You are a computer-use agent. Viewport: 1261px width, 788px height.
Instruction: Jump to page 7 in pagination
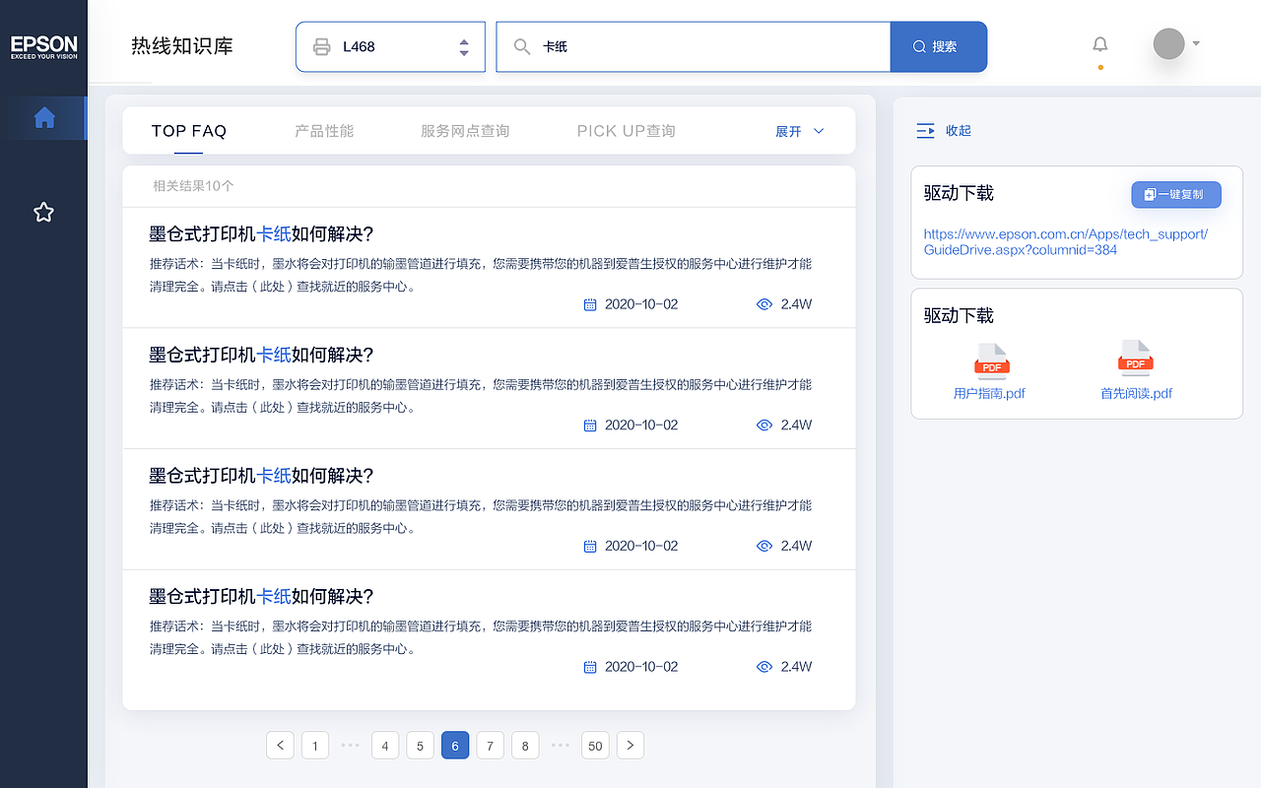coord(490,746)
